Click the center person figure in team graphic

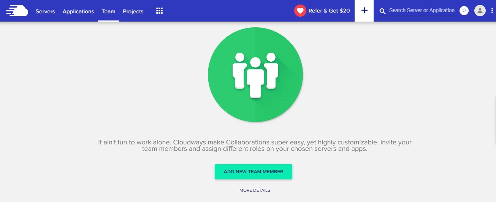255,78
